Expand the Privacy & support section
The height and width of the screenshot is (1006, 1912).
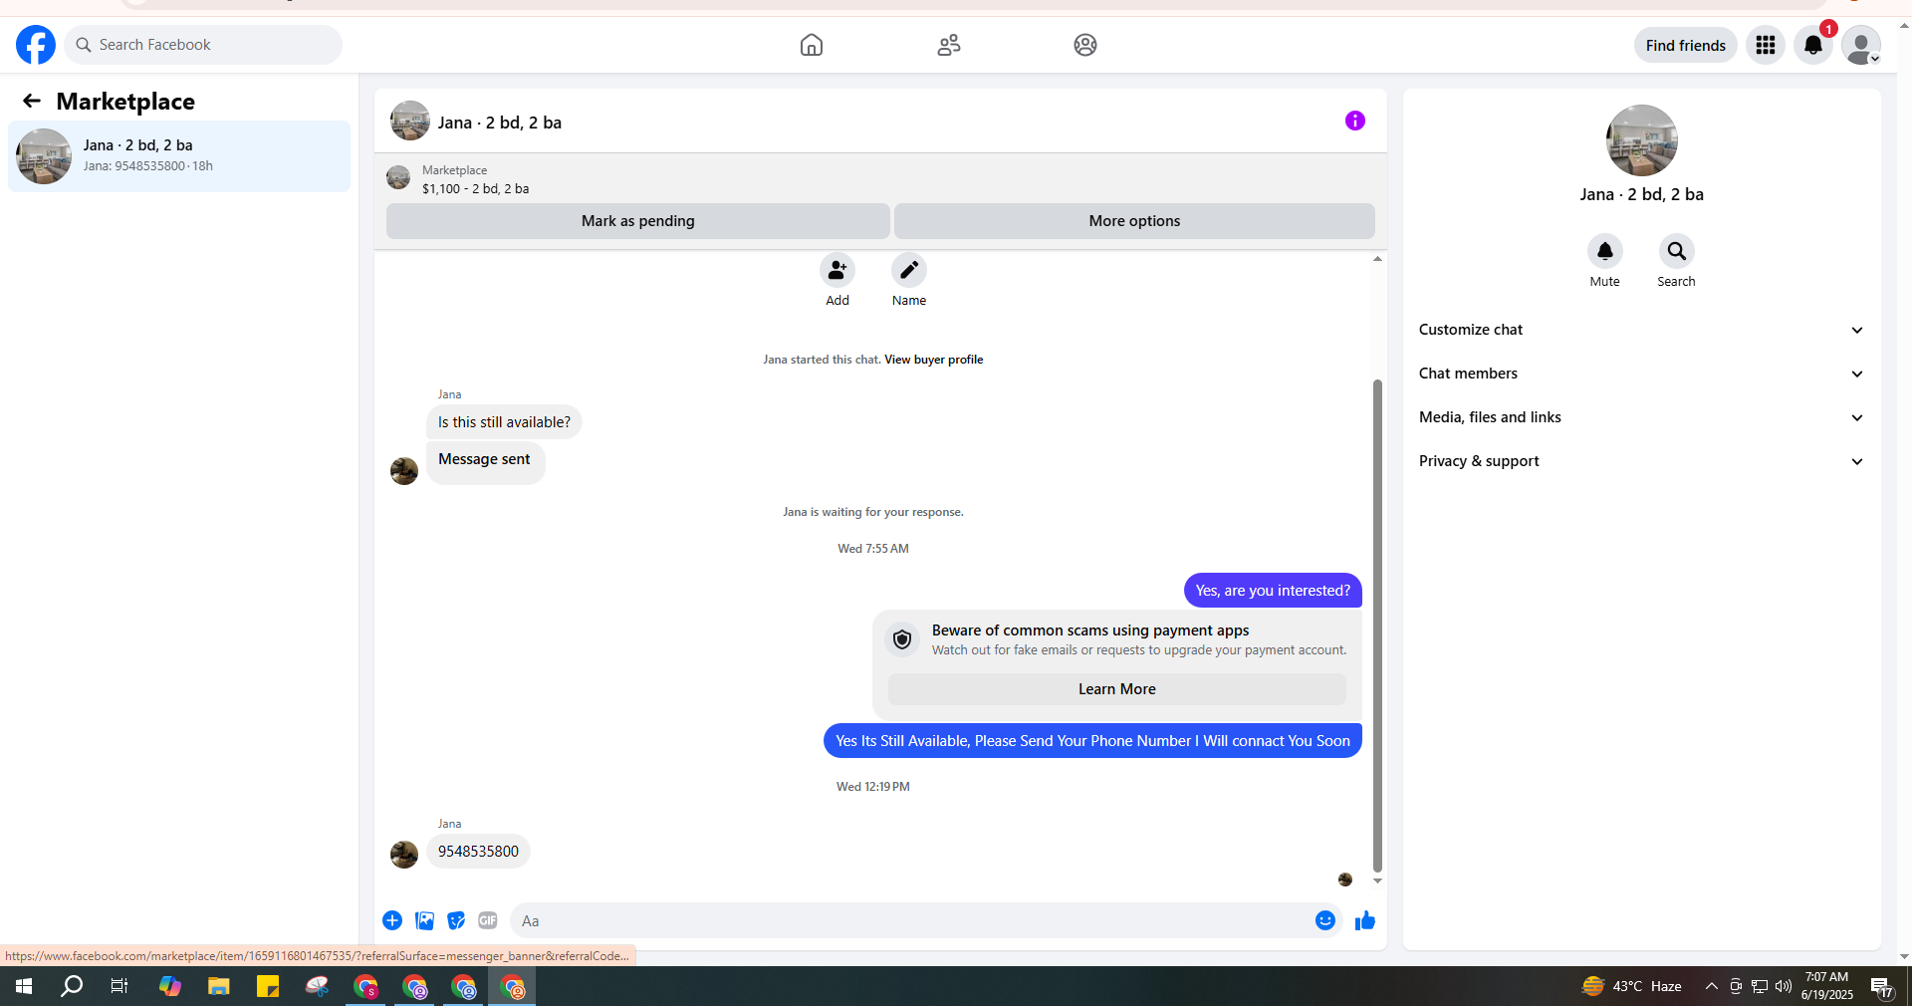1642,461
